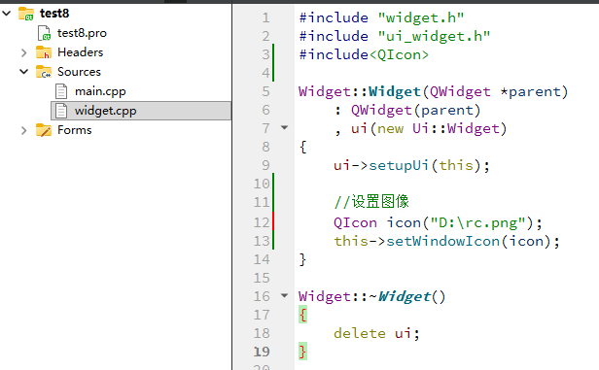Click the Forms folder icon
This screenshot has height=370, width=599.
click(x=44, y=130)
